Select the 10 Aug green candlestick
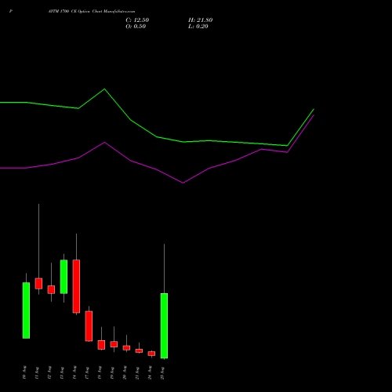The image size is (392, 392). [x=26, y=310]
